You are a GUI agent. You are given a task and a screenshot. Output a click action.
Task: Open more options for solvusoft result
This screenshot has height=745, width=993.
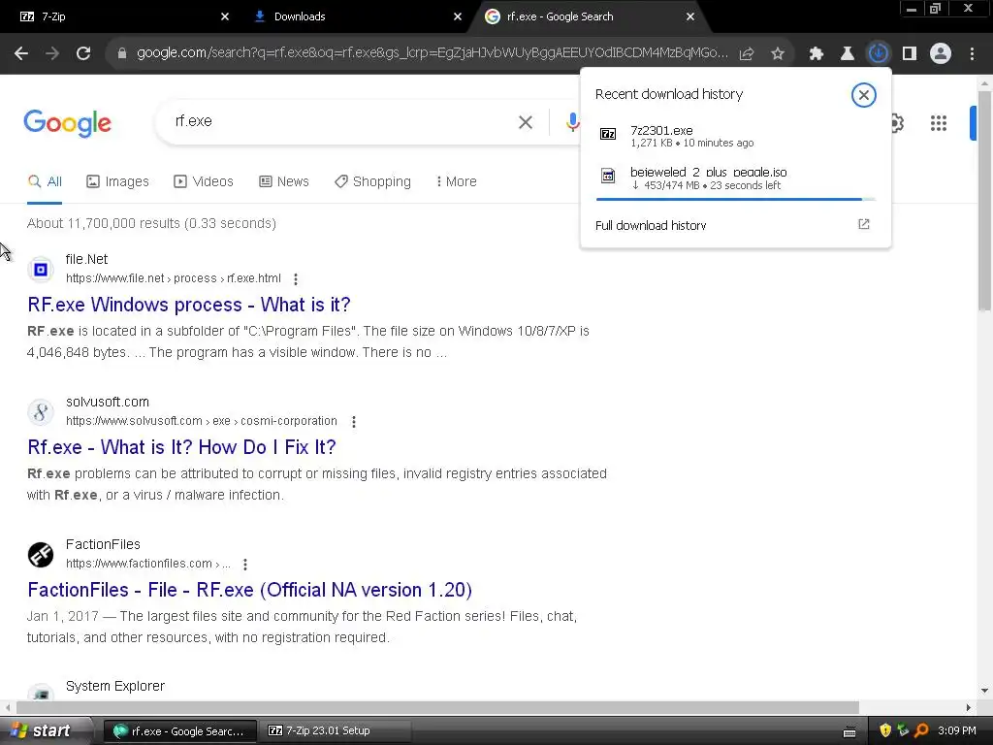(x=354, y=421)
